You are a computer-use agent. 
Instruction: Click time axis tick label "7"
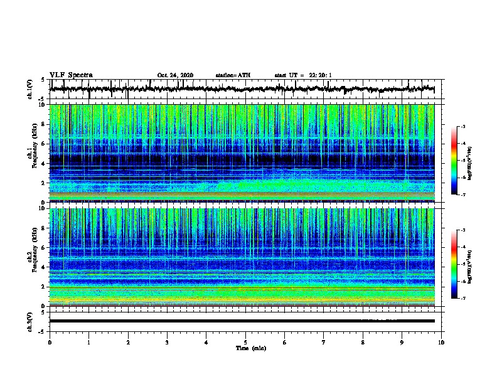(324, 343)
